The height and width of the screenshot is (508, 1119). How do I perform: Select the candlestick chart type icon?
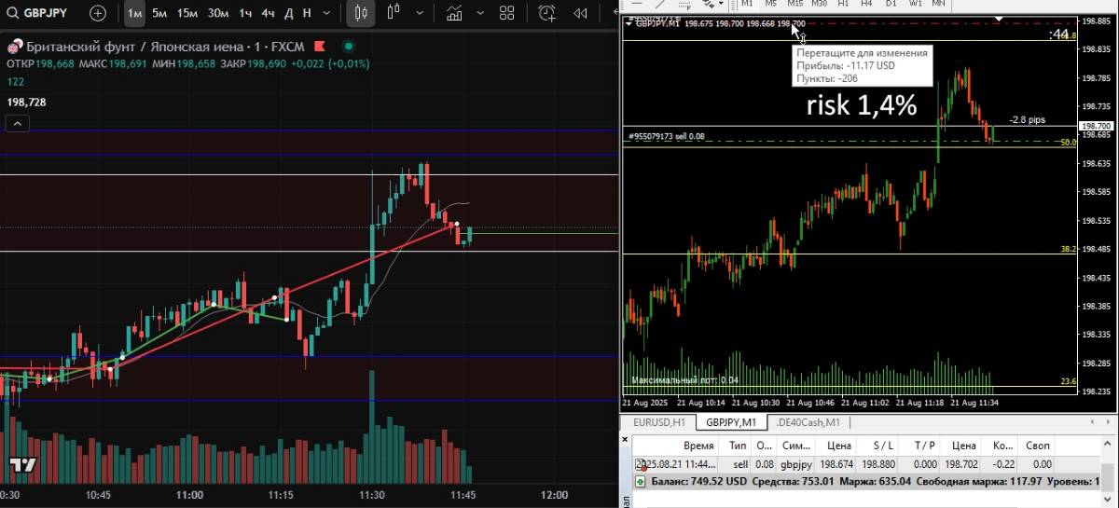click(x=361, y=13)
